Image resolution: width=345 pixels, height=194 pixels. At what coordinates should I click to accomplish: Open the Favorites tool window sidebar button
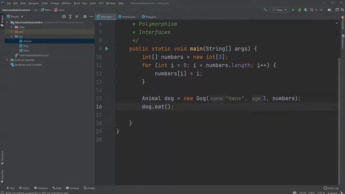(x=2, y=176)
